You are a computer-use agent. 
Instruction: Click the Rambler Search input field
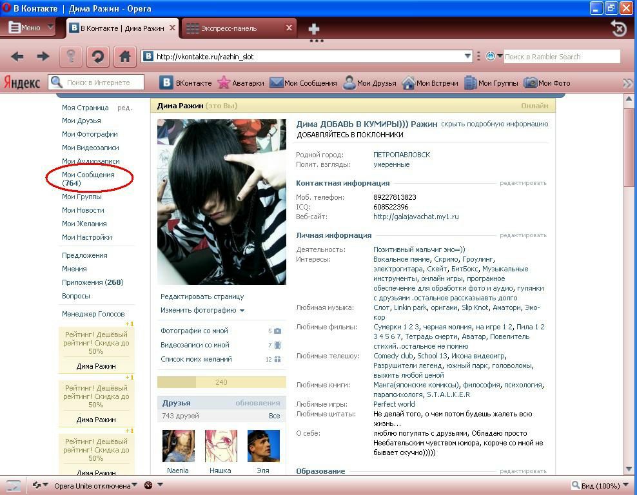(562, 57)
